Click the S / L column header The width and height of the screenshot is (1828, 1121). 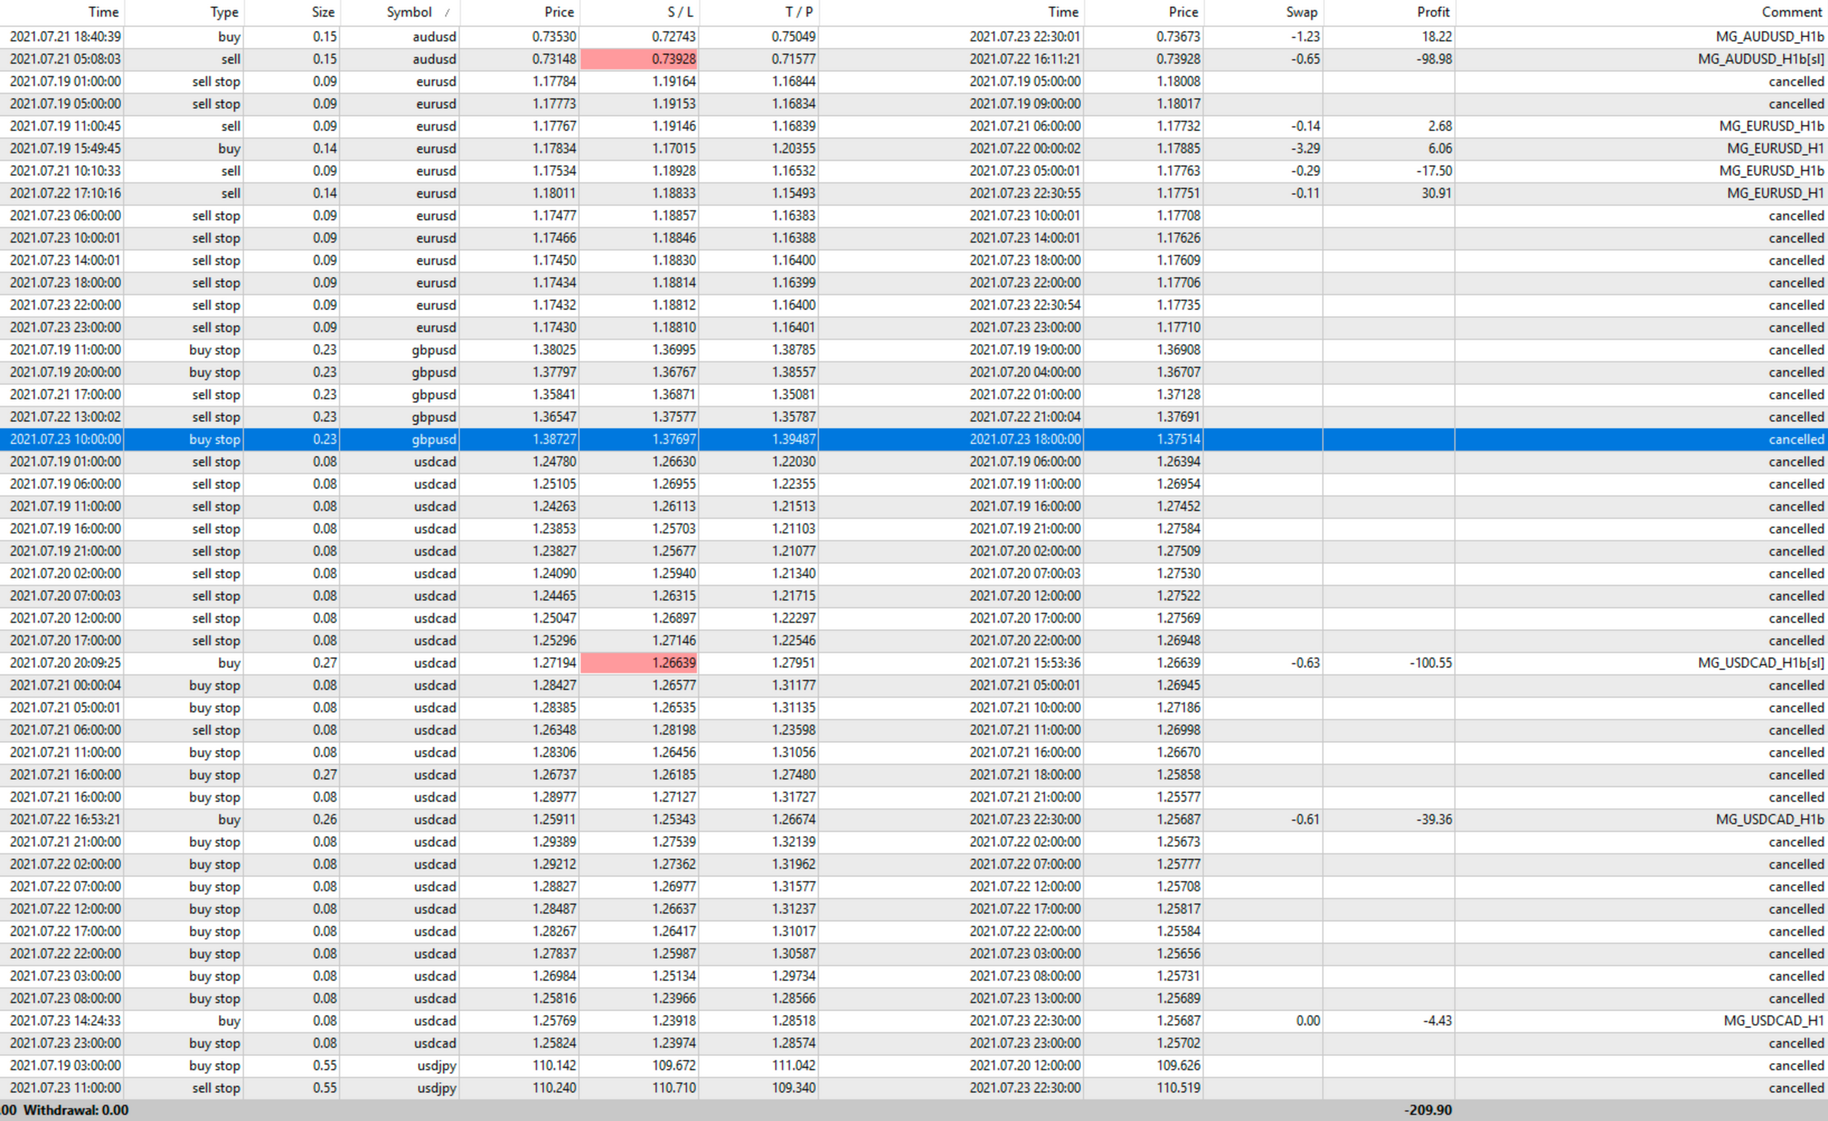[680, 12]
